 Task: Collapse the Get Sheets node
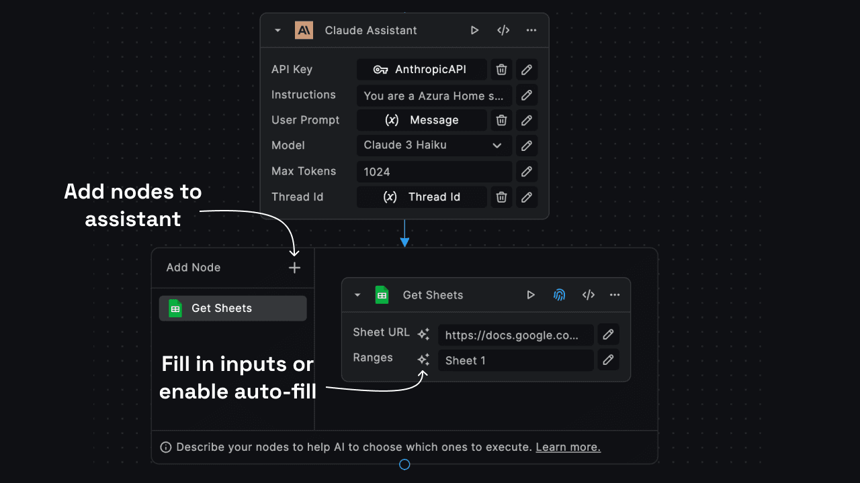click(357, 294)
